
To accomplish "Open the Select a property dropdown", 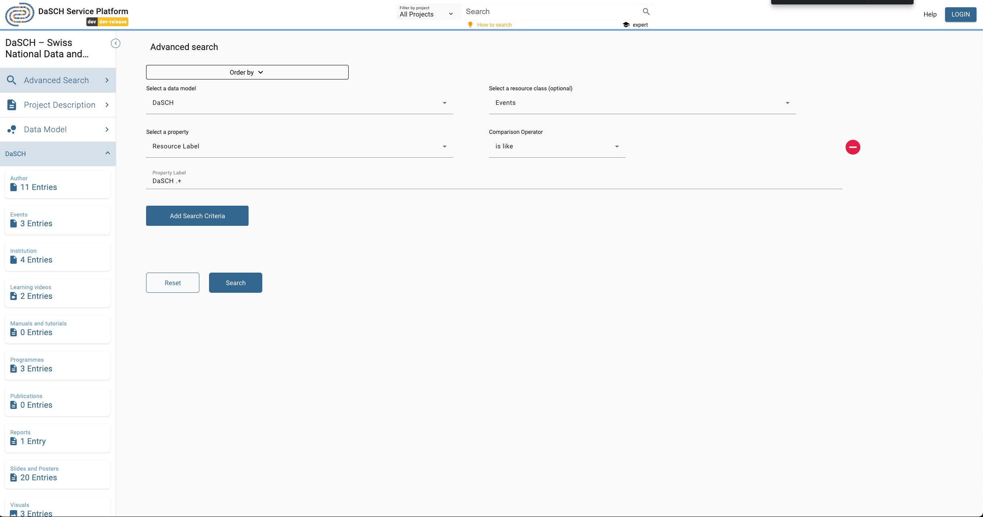I will pyautogui.click(x=299, y=146).
